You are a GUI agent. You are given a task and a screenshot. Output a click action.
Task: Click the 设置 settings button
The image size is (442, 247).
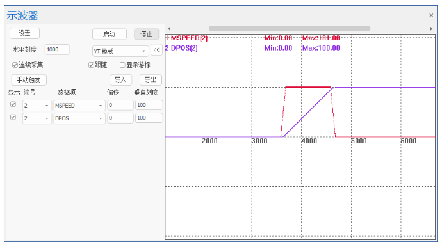pos(24,33)
